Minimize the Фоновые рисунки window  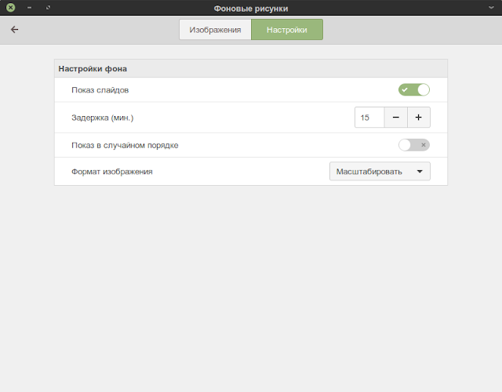tap(30, 7)
